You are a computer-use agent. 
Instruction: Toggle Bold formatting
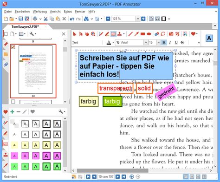164,42
